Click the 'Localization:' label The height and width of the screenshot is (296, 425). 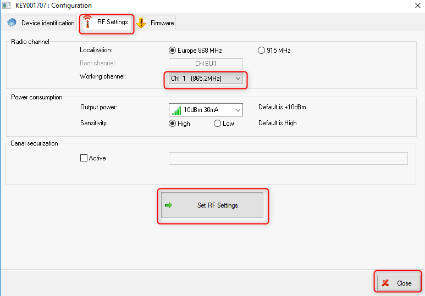click(x=96, y=50)
